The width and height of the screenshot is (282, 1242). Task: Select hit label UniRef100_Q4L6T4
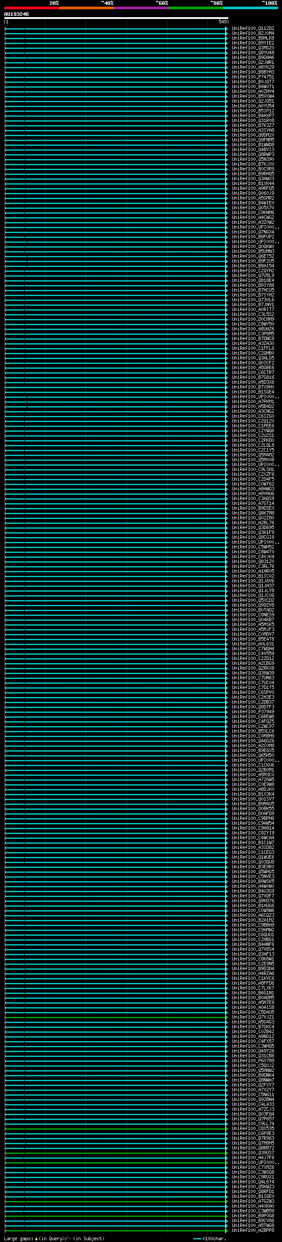[252, 1182]
